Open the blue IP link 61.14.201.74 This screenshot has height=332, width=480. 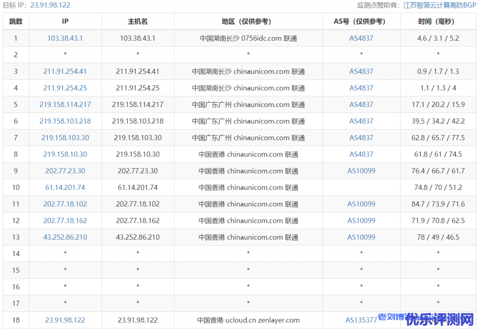[65, 188]
